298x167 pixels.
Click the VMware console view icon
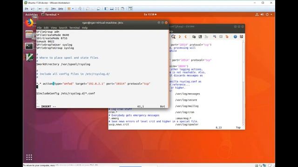click(x=130, y=9)
